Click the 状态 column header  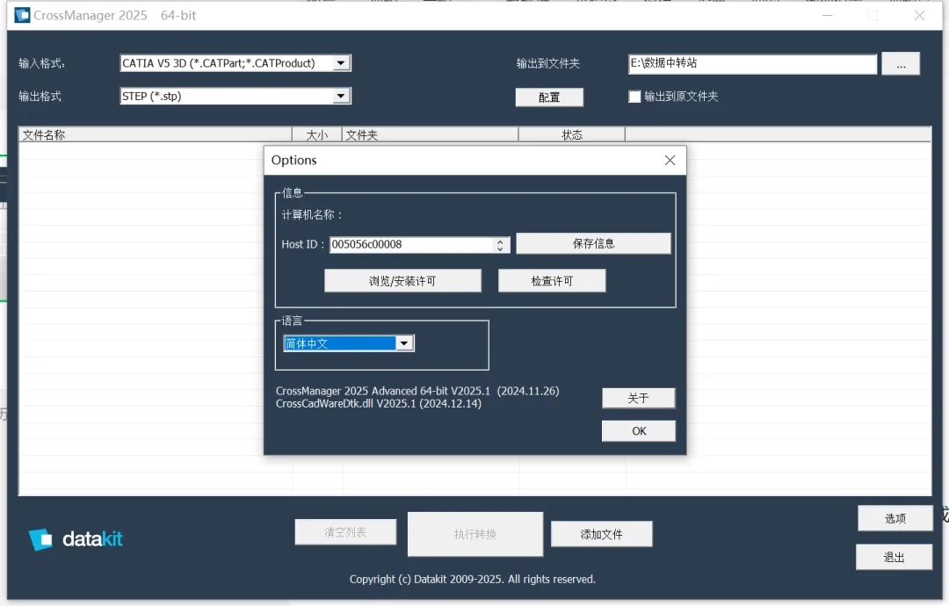click(x=572, y=135)
